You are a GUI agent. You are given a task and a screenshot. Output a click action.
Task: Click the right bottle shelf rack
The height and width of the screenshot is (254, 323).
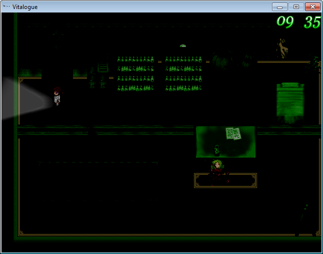tap(183, 73)
